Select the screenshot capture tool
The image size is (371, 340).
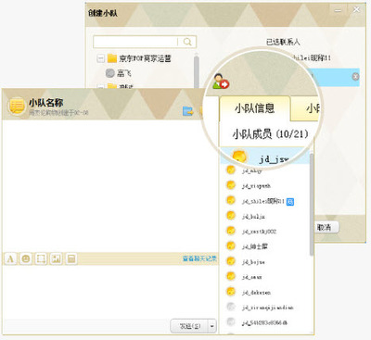(x=41, y=258)
